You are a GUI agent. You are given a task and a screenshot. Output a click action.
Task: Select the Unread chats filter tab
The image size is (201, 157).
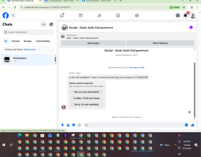click(15, 41)
